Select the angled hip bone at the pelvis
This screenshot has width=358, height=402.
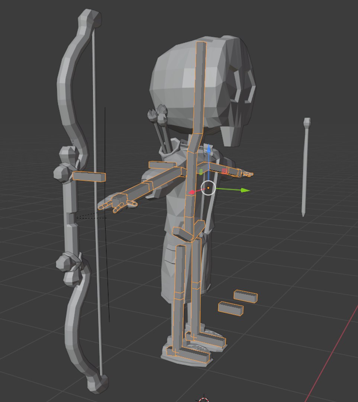click(182, 234)
